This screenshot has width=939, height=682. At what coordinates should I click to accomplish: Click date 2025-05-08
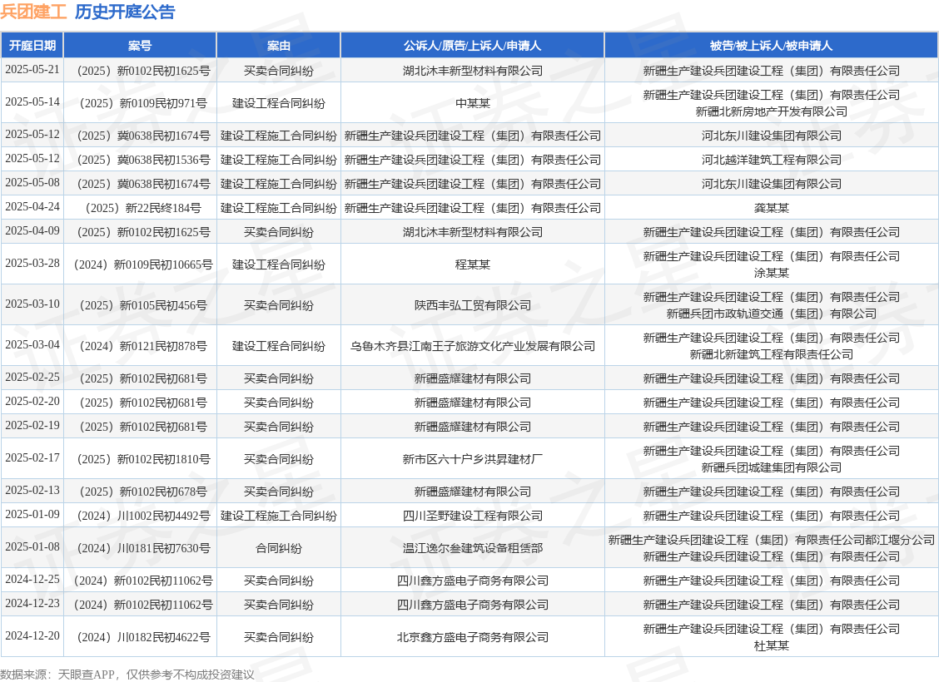tap(32, 182)
